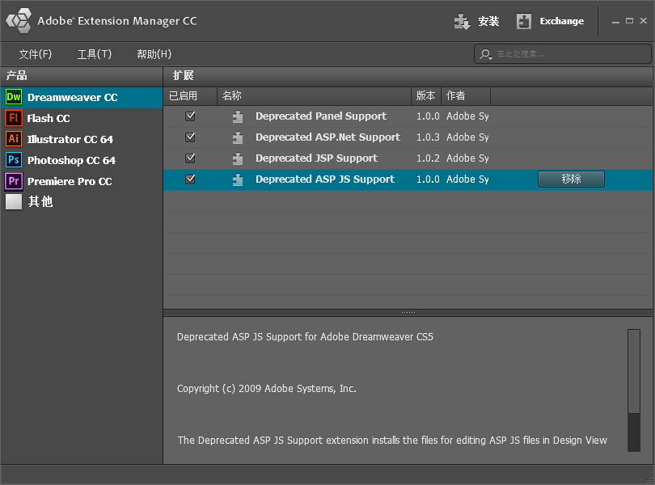Sort by 作者 column header
The height and width of the screenshot is (485, 655).
tap(466, 96)
